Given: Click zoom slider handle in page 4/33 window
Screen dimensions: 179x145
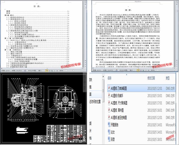Looking at the screenshot, I should pyautogui.click(x=165, y=70).
